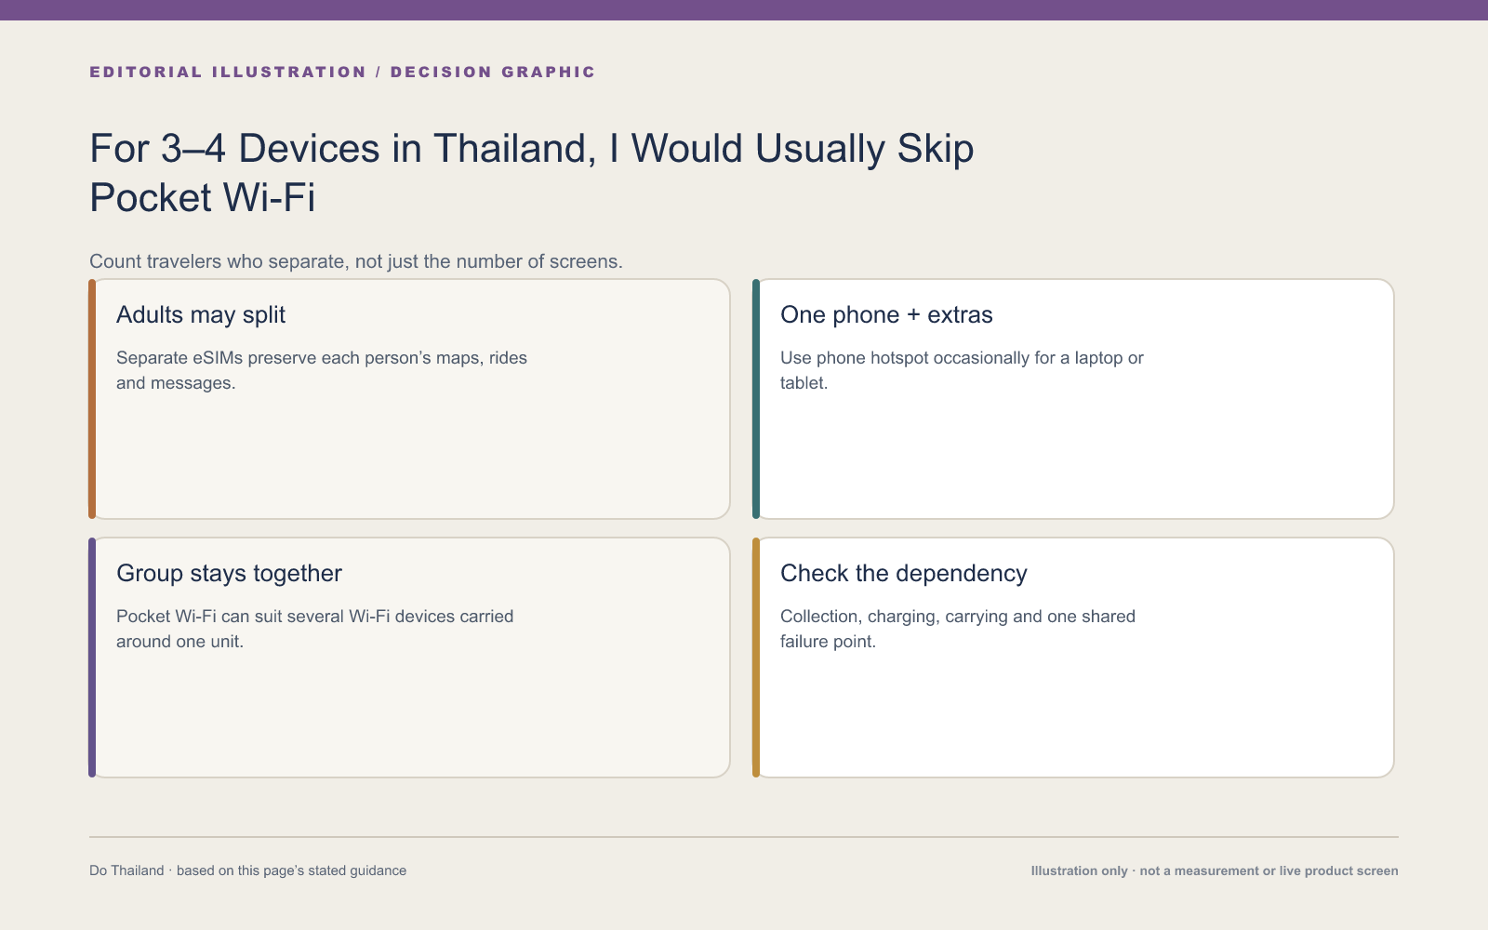This screenshot has height=930, width=1488.
Task: Click the 'Separate eSIMs preserve each person's maps' text
Action: [x=322, y=370]
